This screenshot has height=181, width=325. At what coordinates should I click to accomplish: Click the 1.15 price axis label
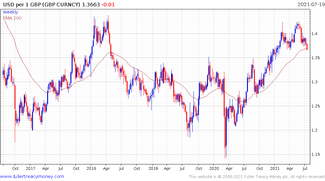315,154
